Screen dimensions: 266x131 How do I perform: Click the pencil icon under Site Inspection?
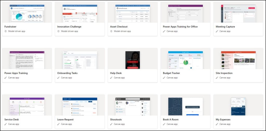217,78
